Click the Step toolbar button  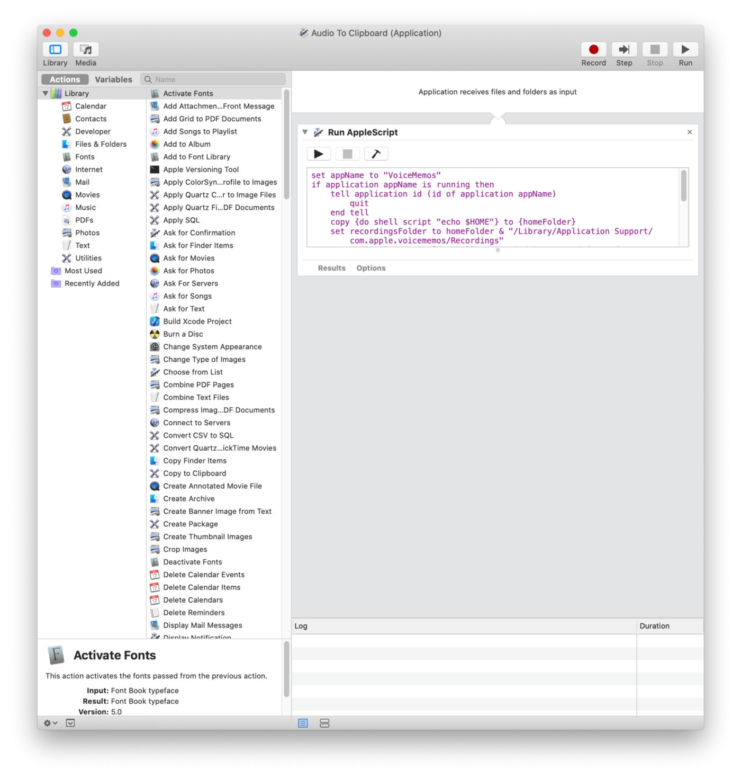pyautogui.click(x=624, y=49)
